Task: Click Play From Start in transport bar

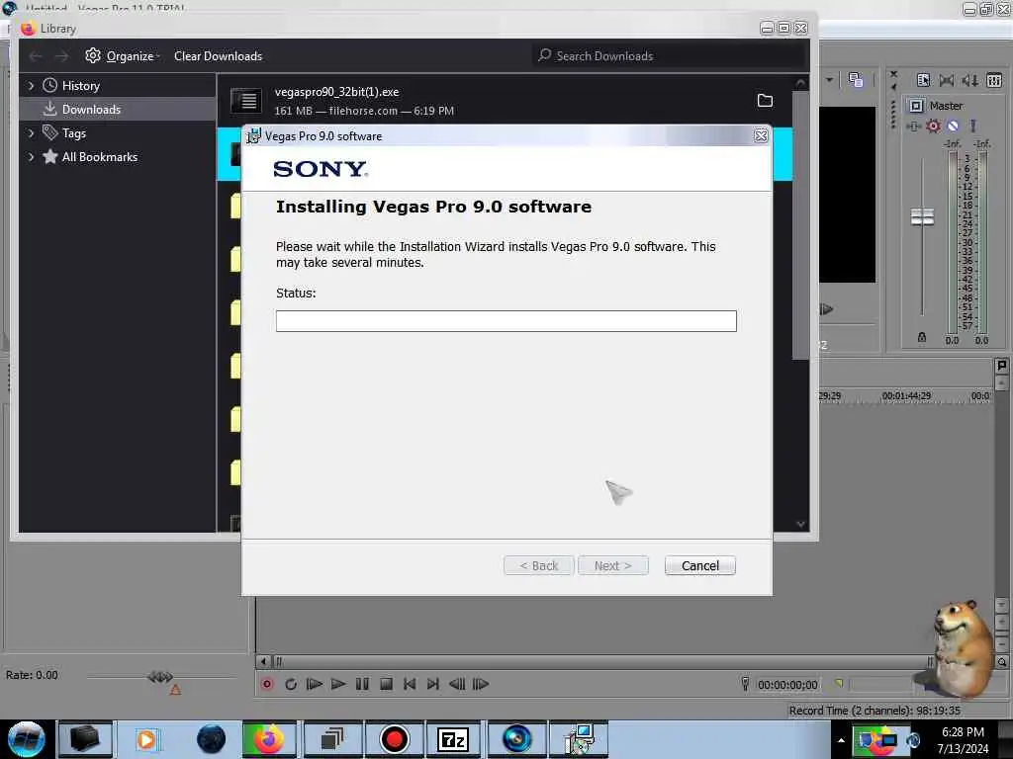Action: (x=315, y=684)
